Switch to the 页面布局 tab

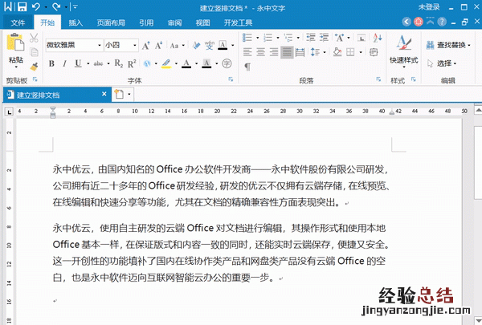pos(111,22)
